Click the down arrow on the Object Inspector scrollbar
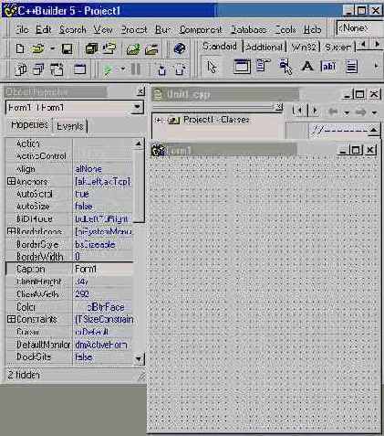 [x=139, y=359]
